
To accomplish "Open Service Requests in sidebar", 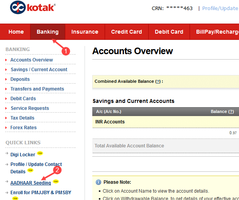I will pos(30,108).
